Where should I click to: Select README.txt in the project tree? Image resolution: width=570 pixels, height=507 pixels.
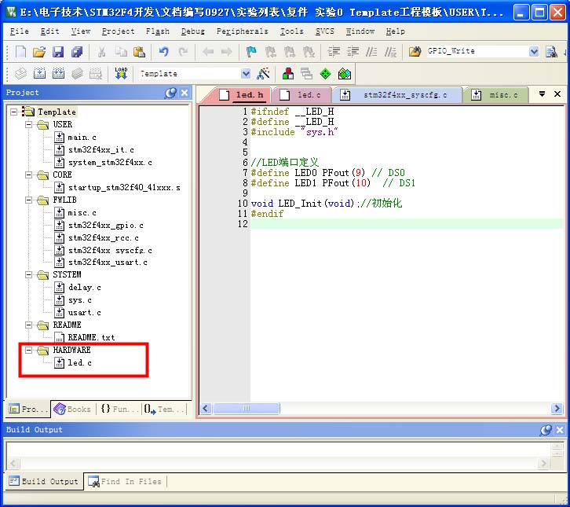pyautogui.click(x=85, y=337)
